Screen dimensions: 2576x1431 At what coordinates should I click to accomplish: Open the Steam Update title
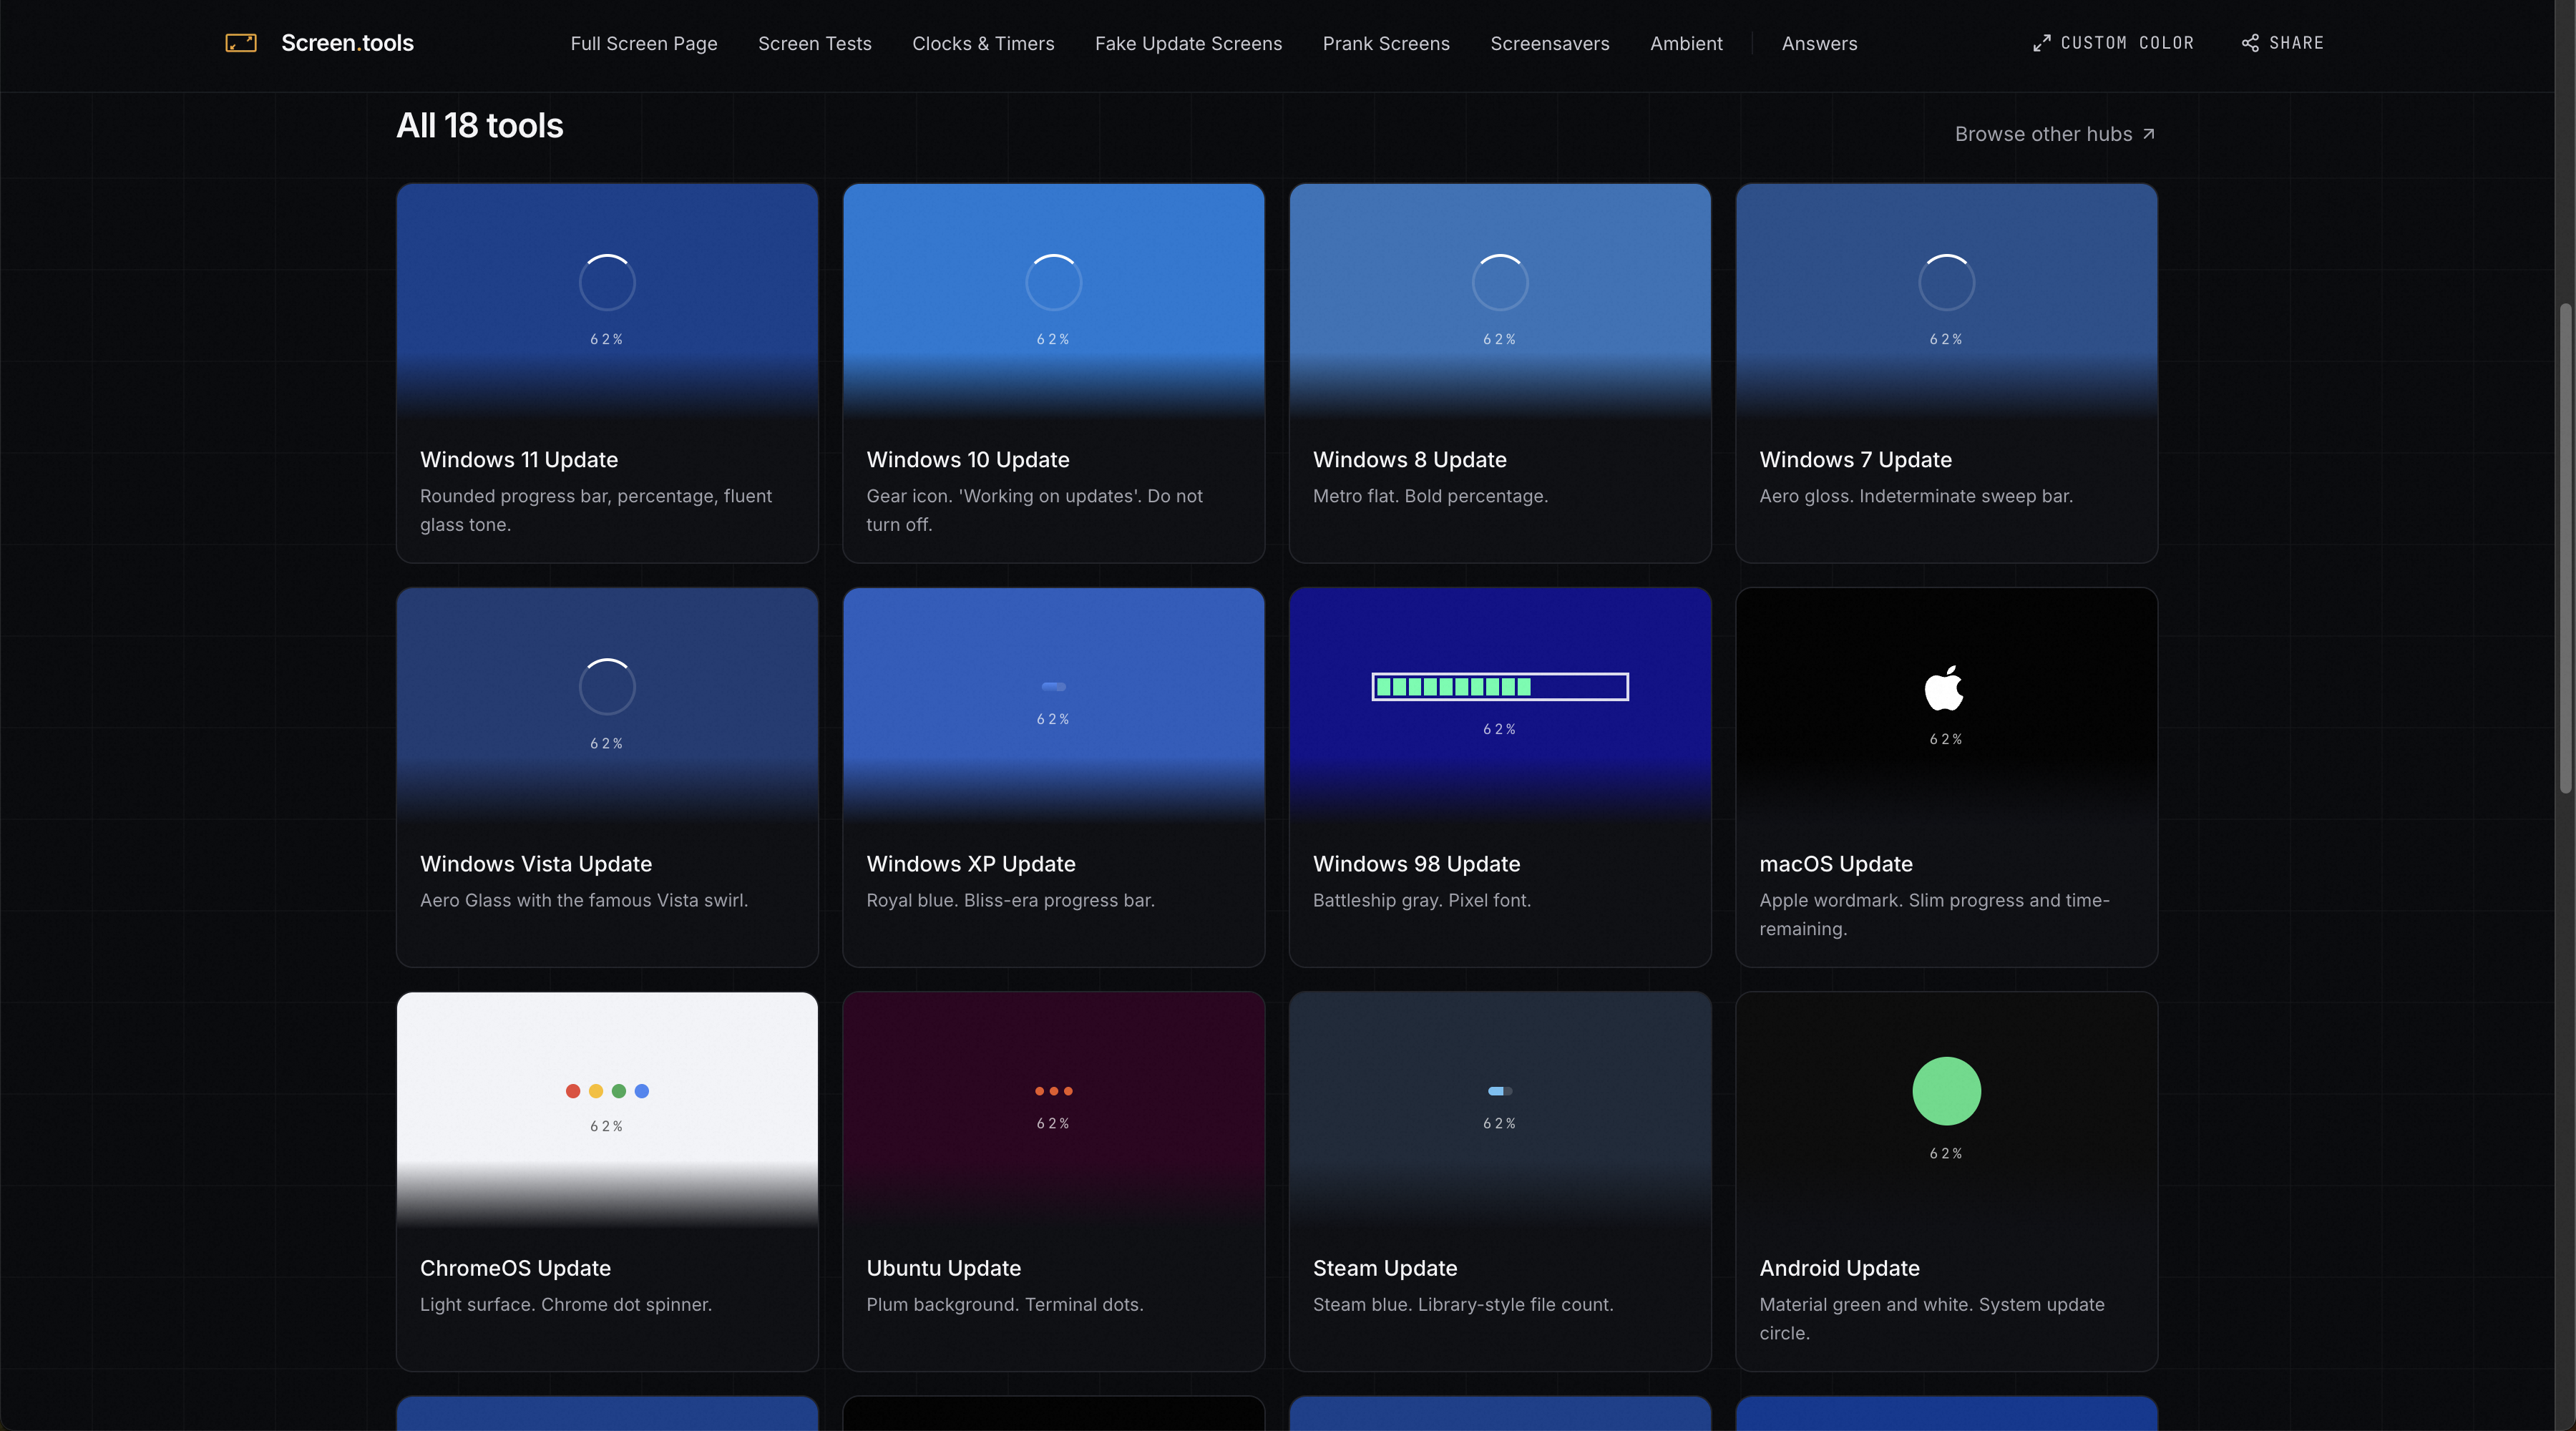pyautogui.click(x=1385, y=1267)
